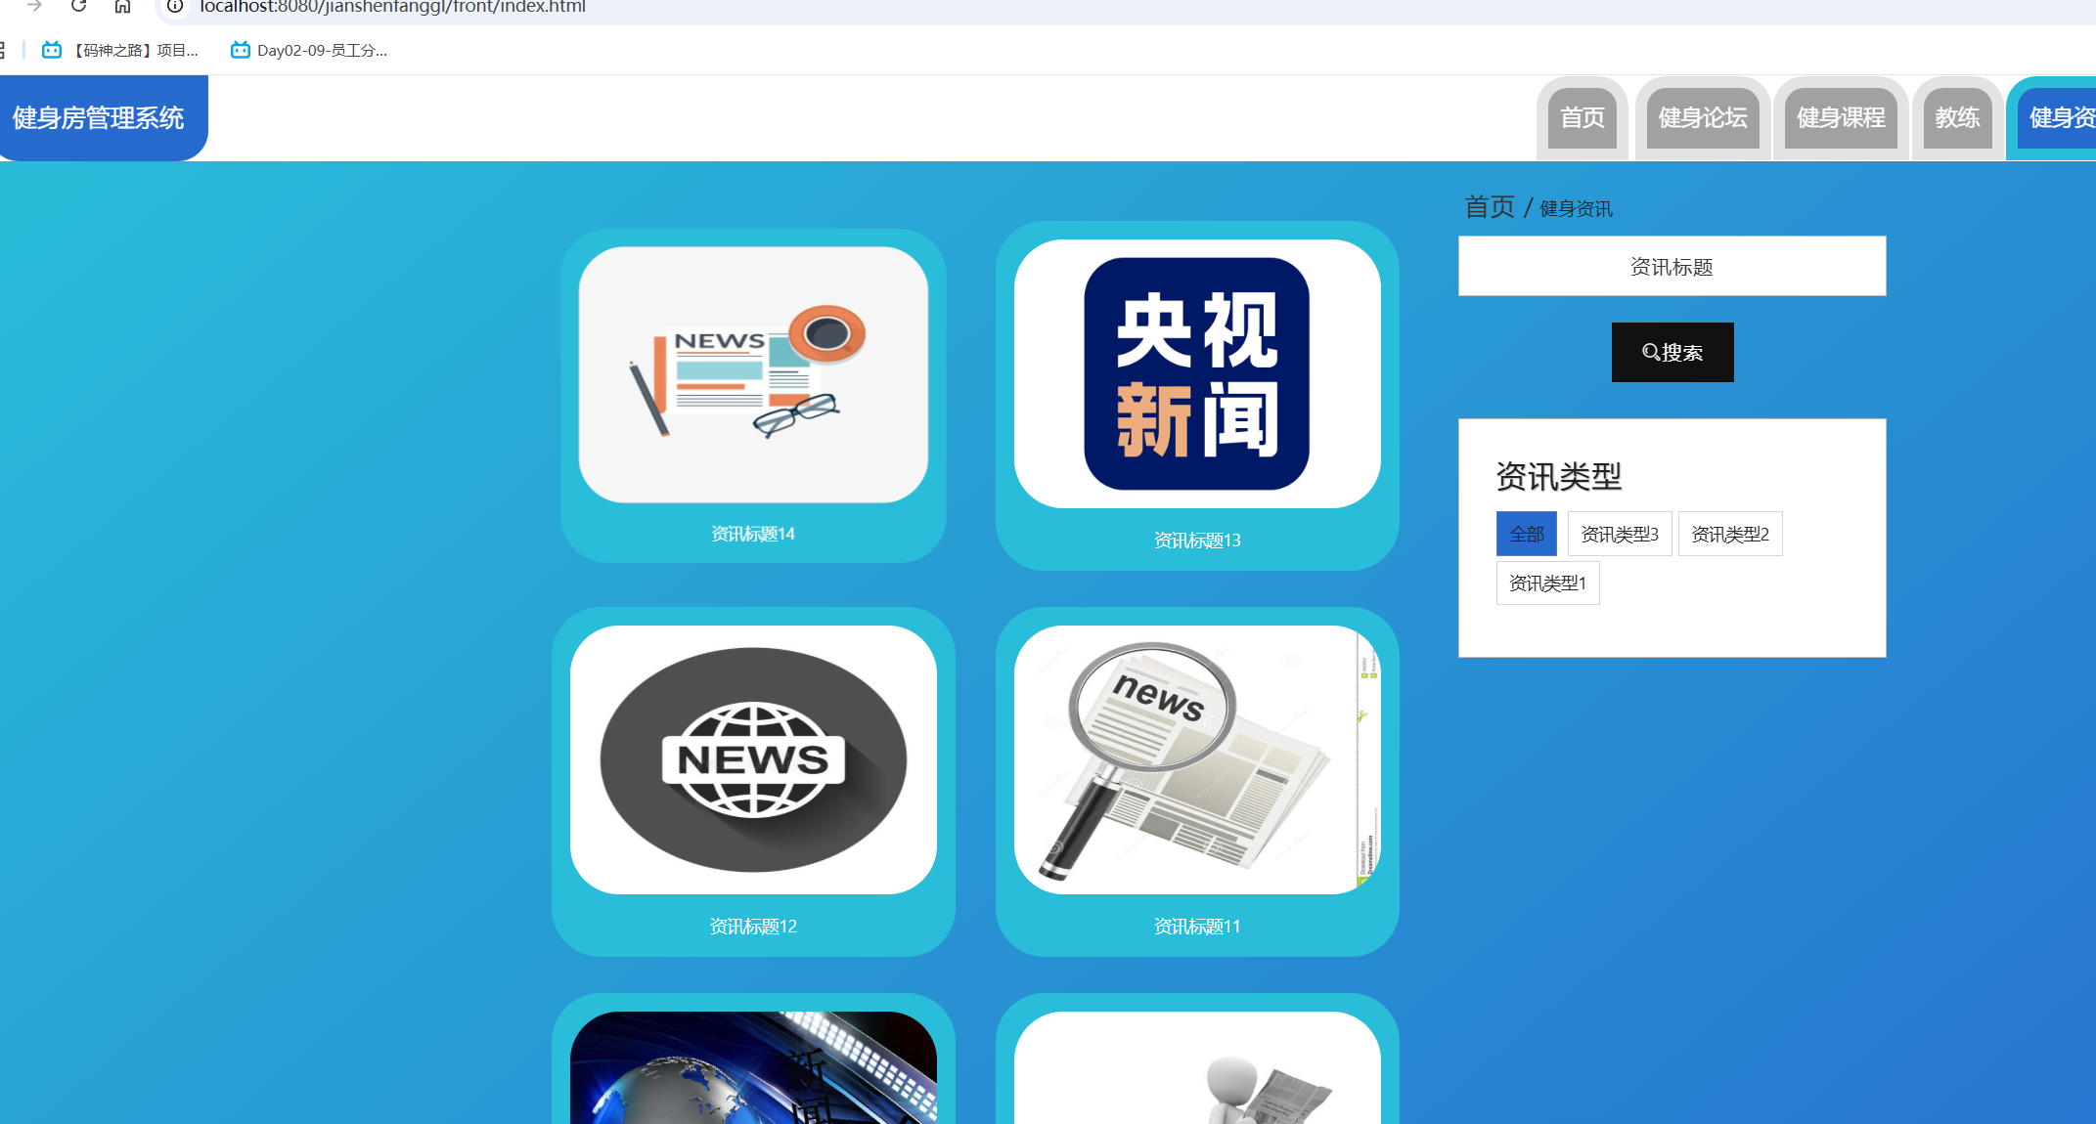The height and width of the screenshot is (1124, 2096).
Task: Open the newspaper-and-coffee news thumbnail
Action: tap(753, 374)
